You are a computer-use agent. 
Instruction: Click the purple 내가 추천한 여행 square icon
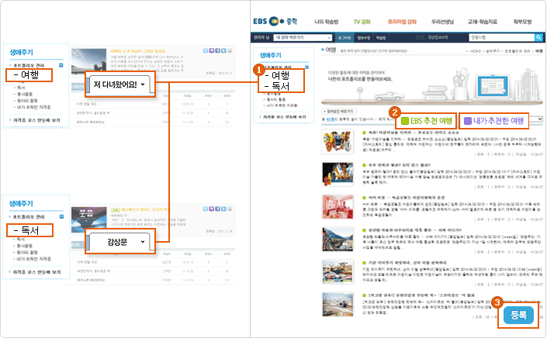(x=466, y=121)
